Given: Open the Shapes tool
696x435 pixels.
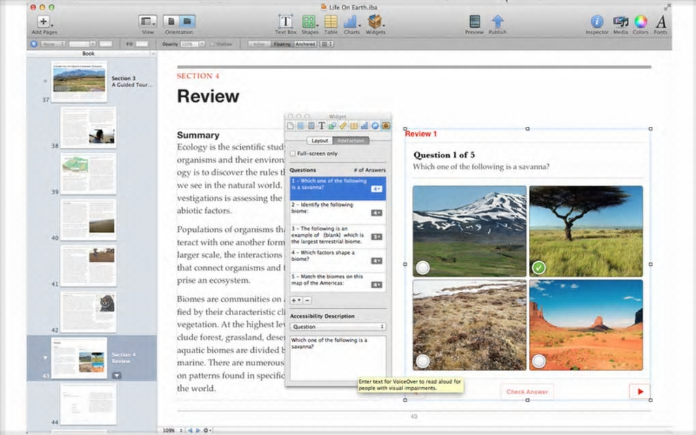Looking at the screenshot, I should click(x=310, y=22).
